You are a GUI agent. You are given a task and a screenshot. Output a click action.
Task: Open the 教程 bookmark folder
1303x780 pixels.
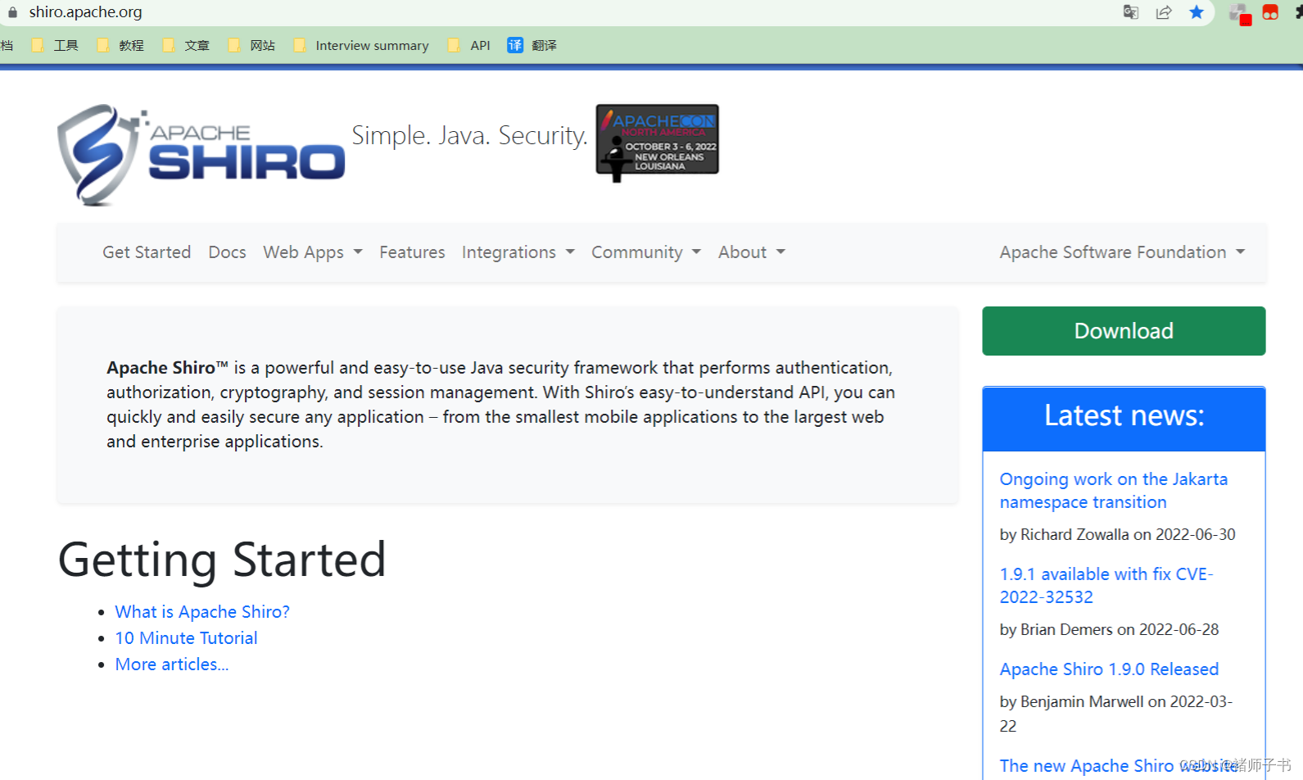pos(120,45)
